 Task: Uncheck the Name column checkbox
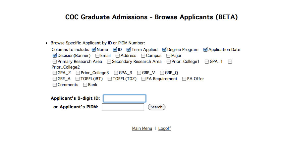click(94, 50)
